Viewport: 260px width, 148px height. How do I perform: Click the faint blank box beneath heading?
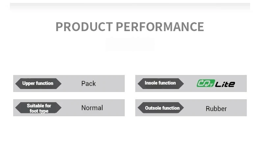click(130, 44)
